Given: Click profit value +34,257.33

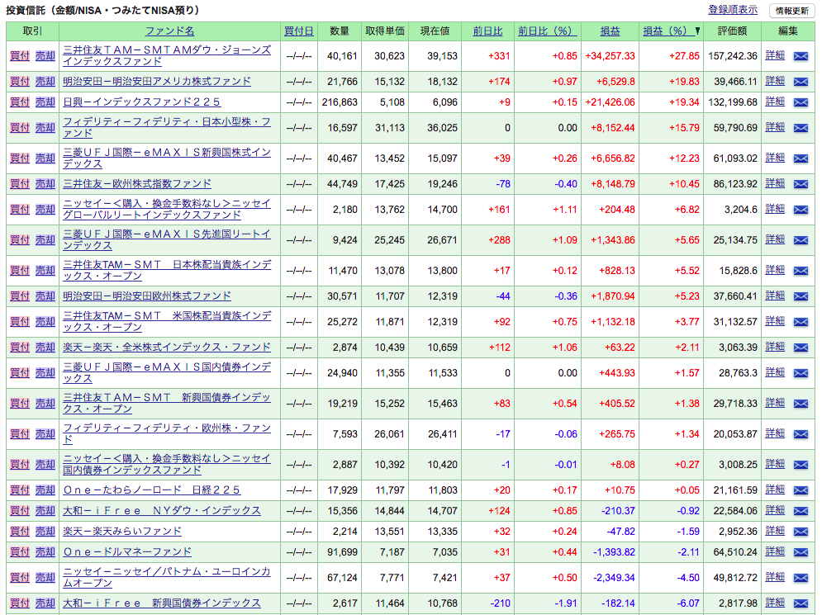Looking at the screenshot, I should tap(610, 55).
